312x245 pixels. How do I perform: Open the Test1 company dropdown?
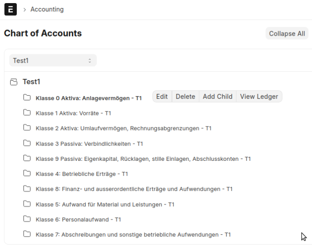tap(52, 61)
